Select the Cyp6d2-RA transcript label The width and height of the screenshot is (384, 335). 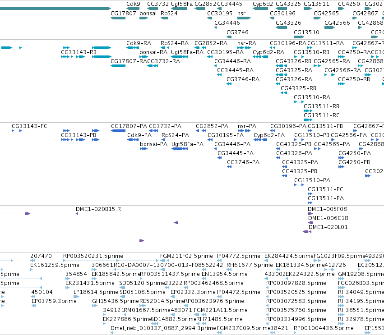point(268,52)
